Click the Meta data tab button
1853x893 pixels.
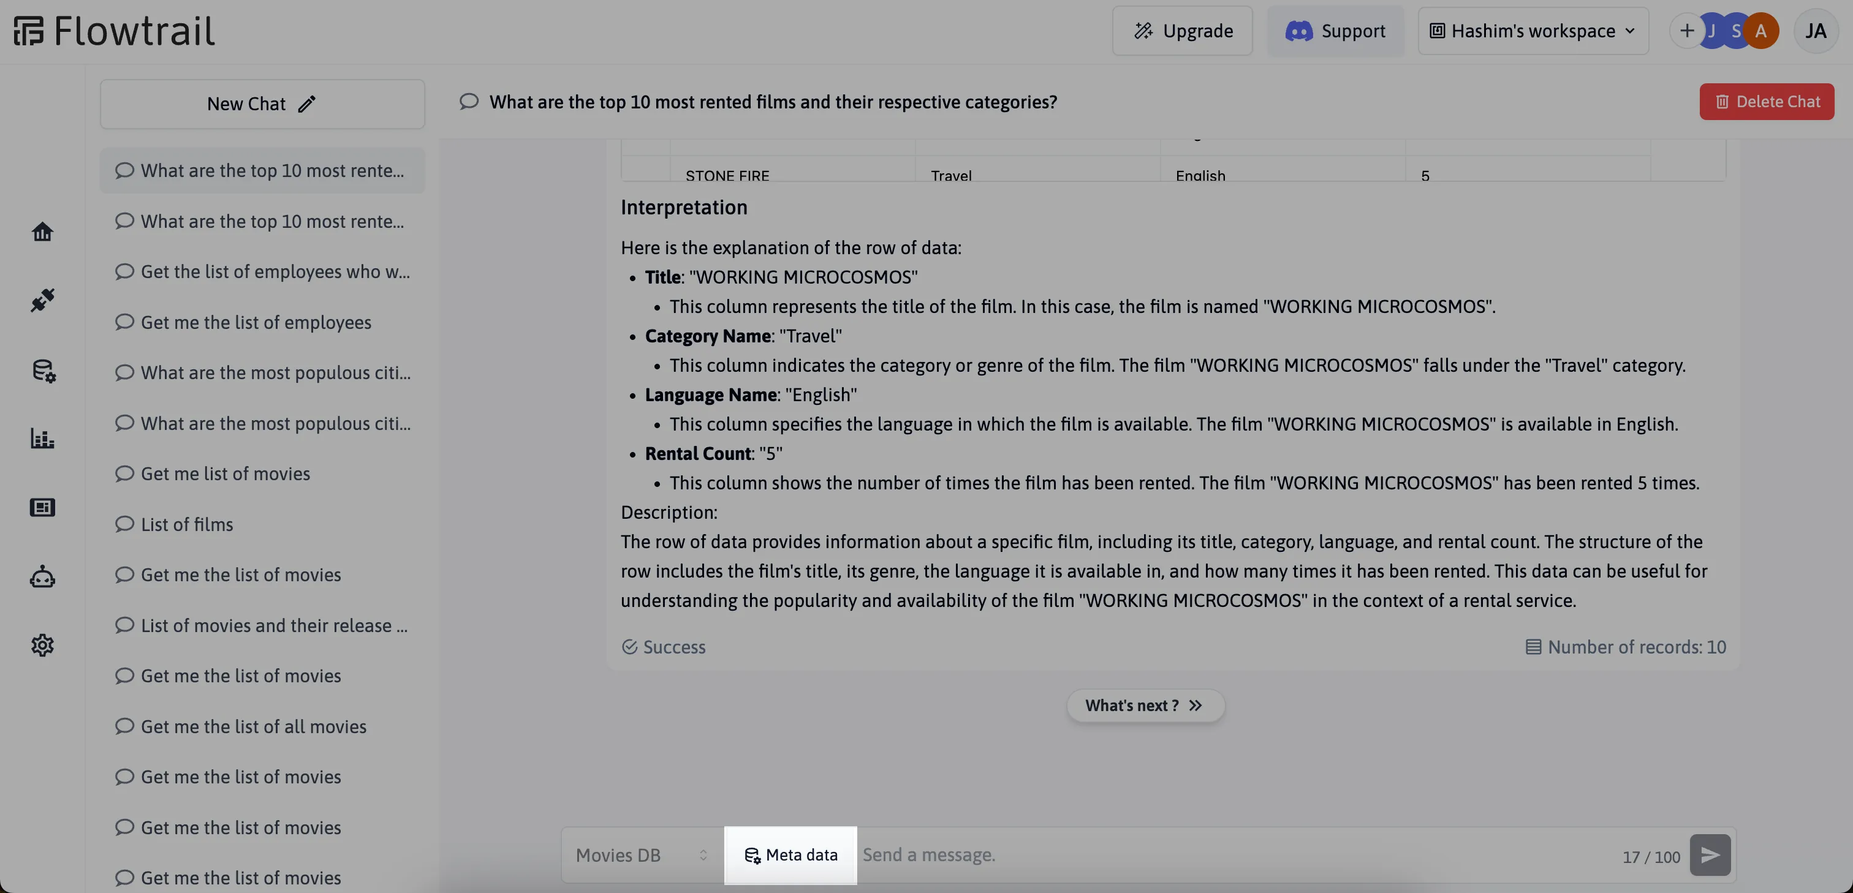[789, 854]
